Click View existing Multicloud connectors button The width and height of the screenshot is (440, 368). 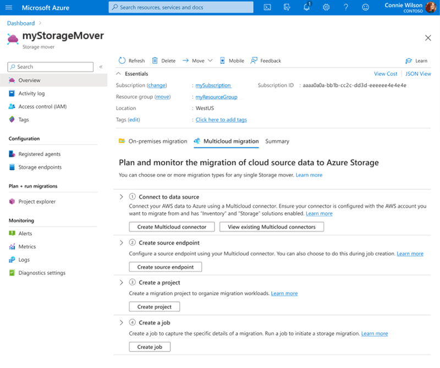coord(272,227)
